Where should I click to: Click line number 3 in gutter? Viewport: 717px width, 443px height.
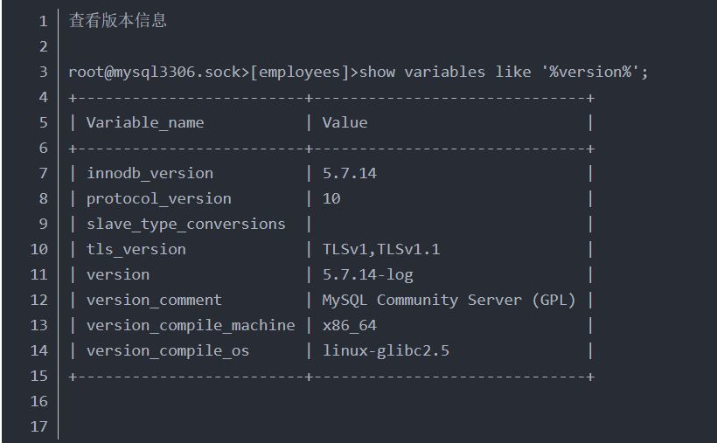pos(44,72)
